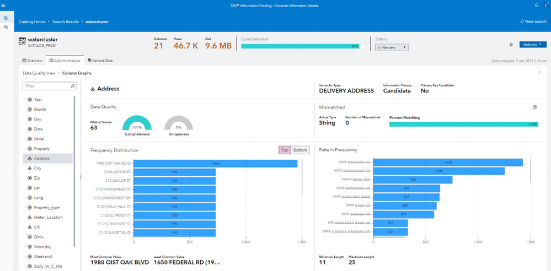The height and width of the screenshot is (271, 551).
Task: Click the watercluster table icon
Action: [x=22, y=42]
